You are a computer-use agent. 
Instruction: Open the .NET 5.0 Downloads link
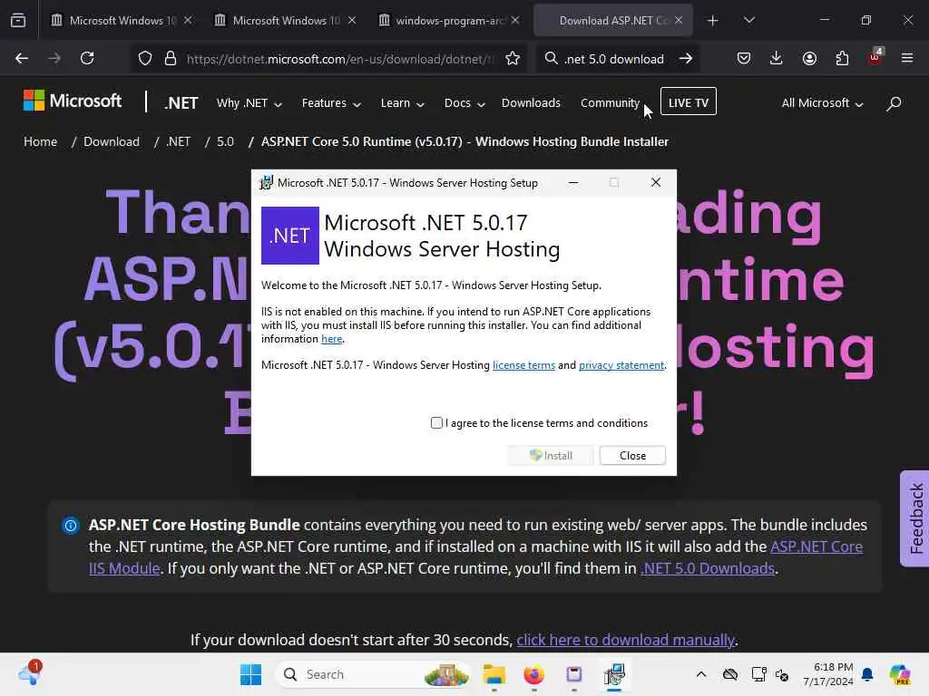coord(708,569)
